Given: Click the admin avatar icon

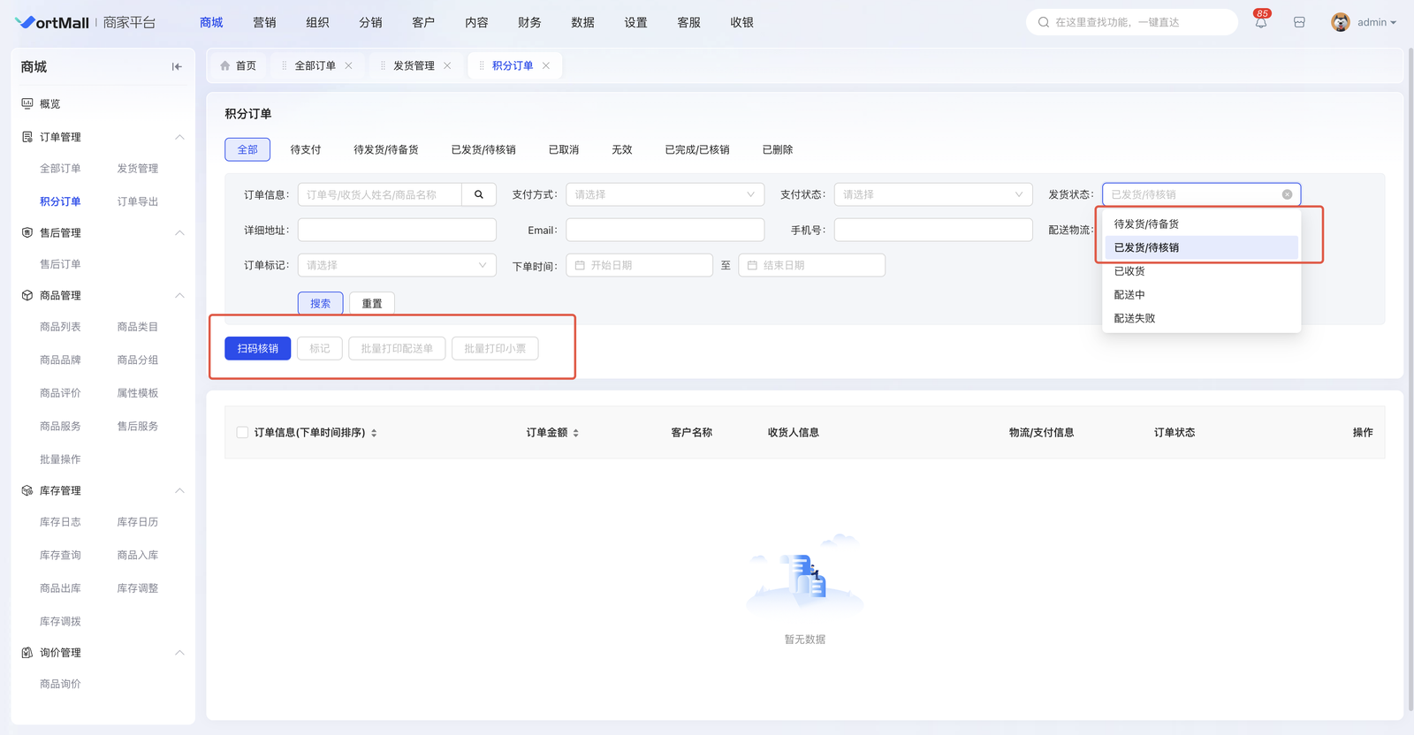Looking at the screenshot, I should coord(1340,23).
